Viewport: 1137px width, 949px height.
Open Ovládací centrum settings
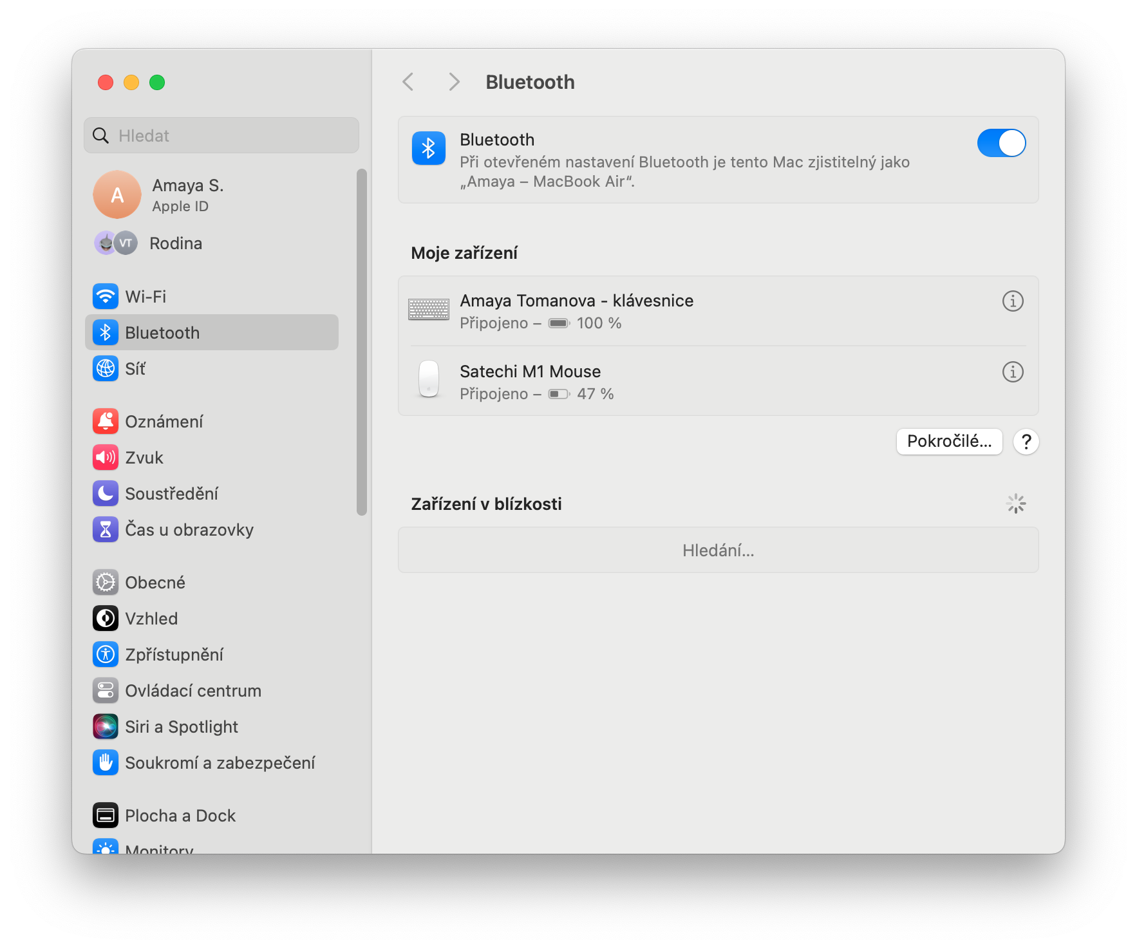tap(212, 691)
